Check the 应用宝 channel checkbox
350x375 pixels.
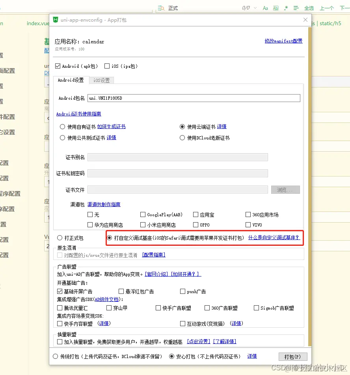(196, 215)
